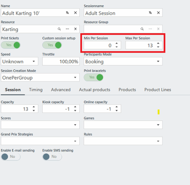Switch to the Advanced tab
This screenshot has height=185, width=190.
pos(61,90)
